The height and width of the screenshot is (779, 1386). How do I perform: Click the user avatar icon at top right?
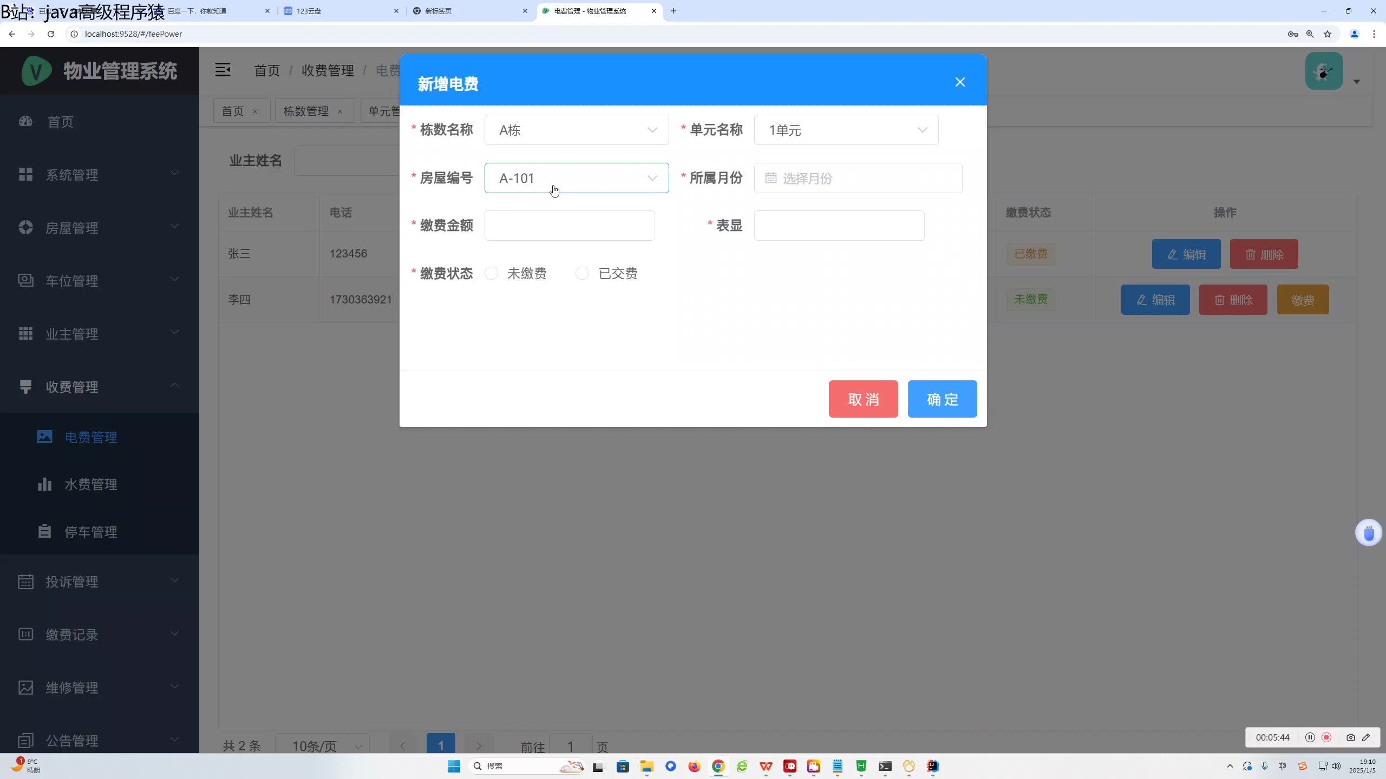point(1323,71)
